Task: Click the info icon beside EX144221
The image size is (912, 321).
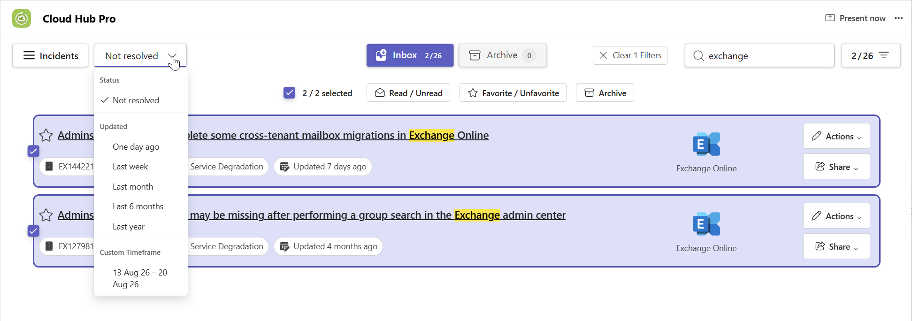Action: (49, 167)
